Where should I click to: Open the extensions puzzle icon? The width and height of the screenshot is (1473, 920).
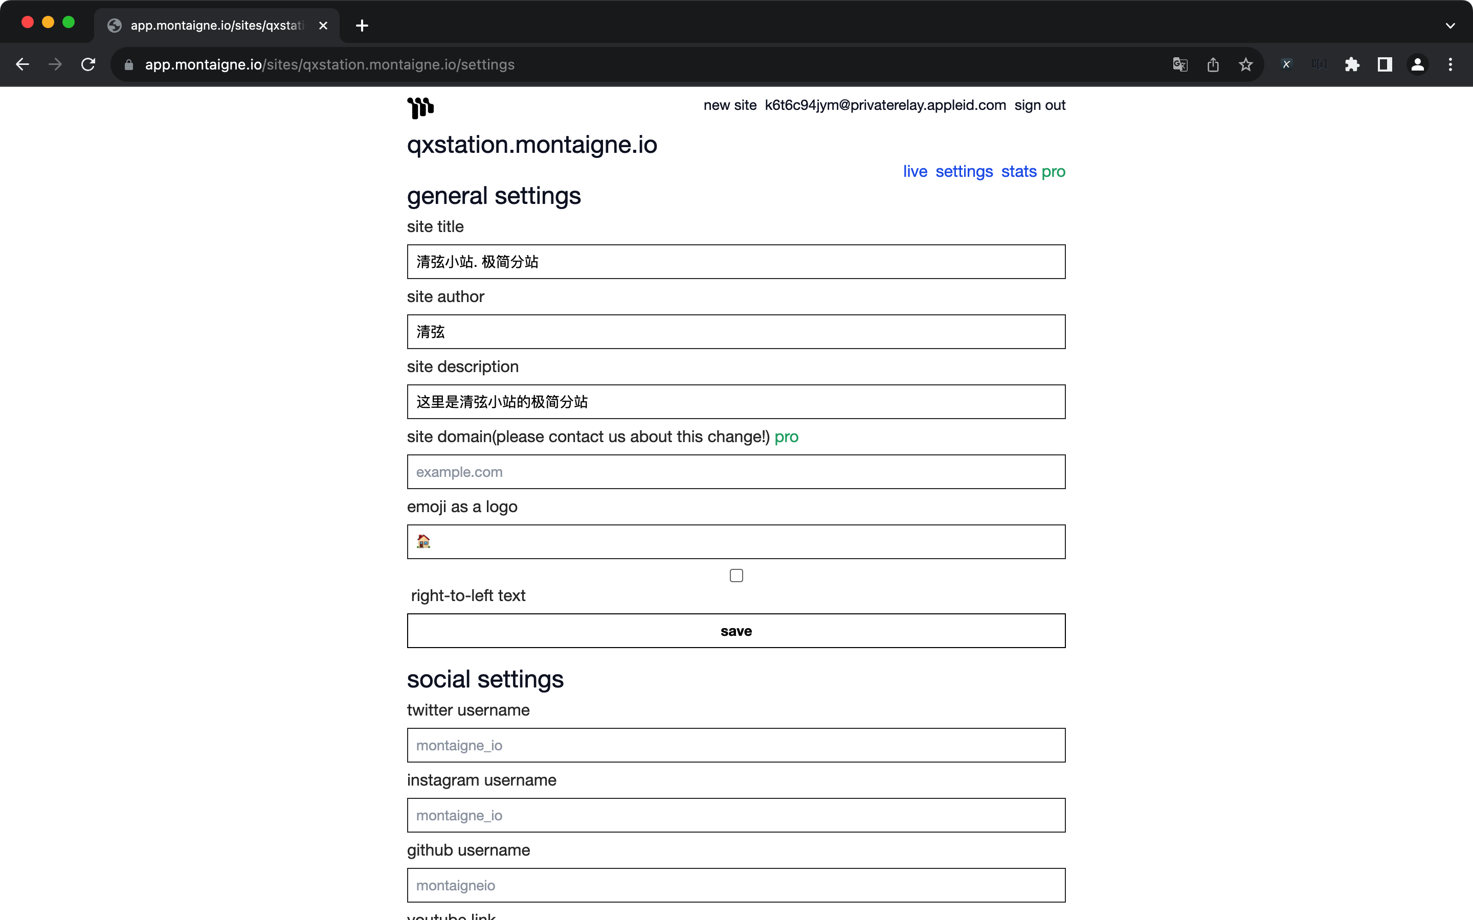click(1352, 64)
